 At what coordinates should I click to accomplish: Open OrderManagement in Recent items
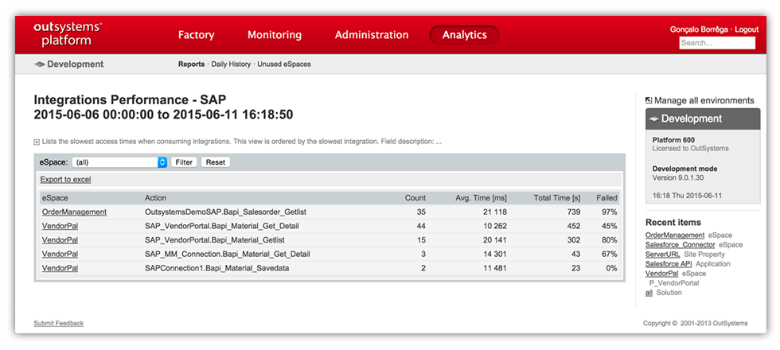coord(675,235)
